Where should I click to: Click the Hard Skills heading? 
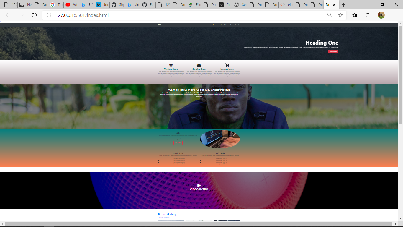coord(178,153)
